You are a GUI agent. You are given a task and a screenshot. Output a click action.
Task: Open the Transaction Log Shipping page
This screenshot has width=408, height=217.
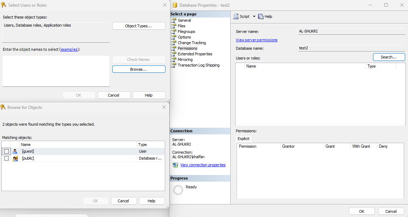(x=198, y=65)
